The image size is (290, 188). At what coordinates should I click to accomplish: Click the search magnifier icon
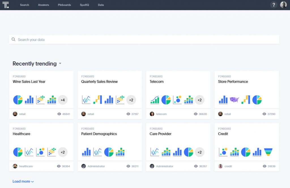click(13, 40)
